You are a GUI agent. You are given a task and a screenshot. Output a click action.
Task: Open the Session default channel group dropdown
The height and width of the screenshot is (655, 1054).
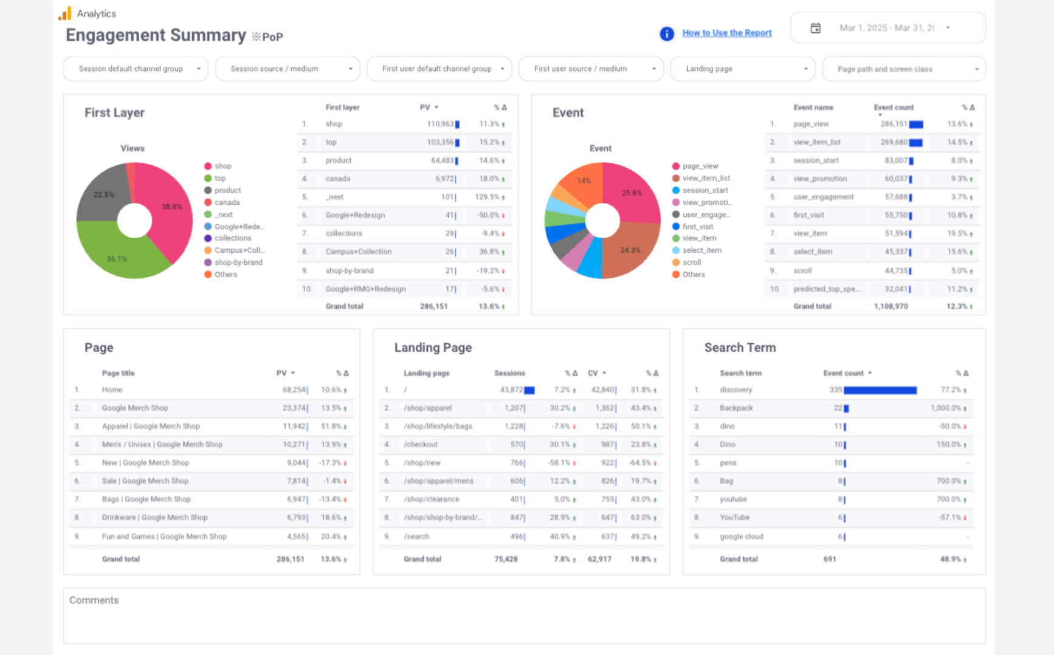136,69
